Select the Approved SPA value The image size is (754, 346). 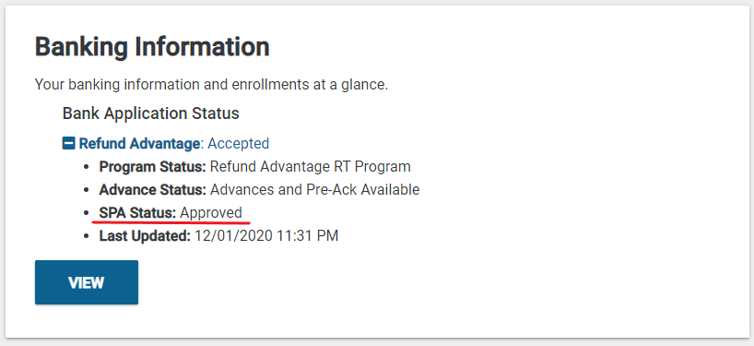pyautogui.click(x=211, y=213)
